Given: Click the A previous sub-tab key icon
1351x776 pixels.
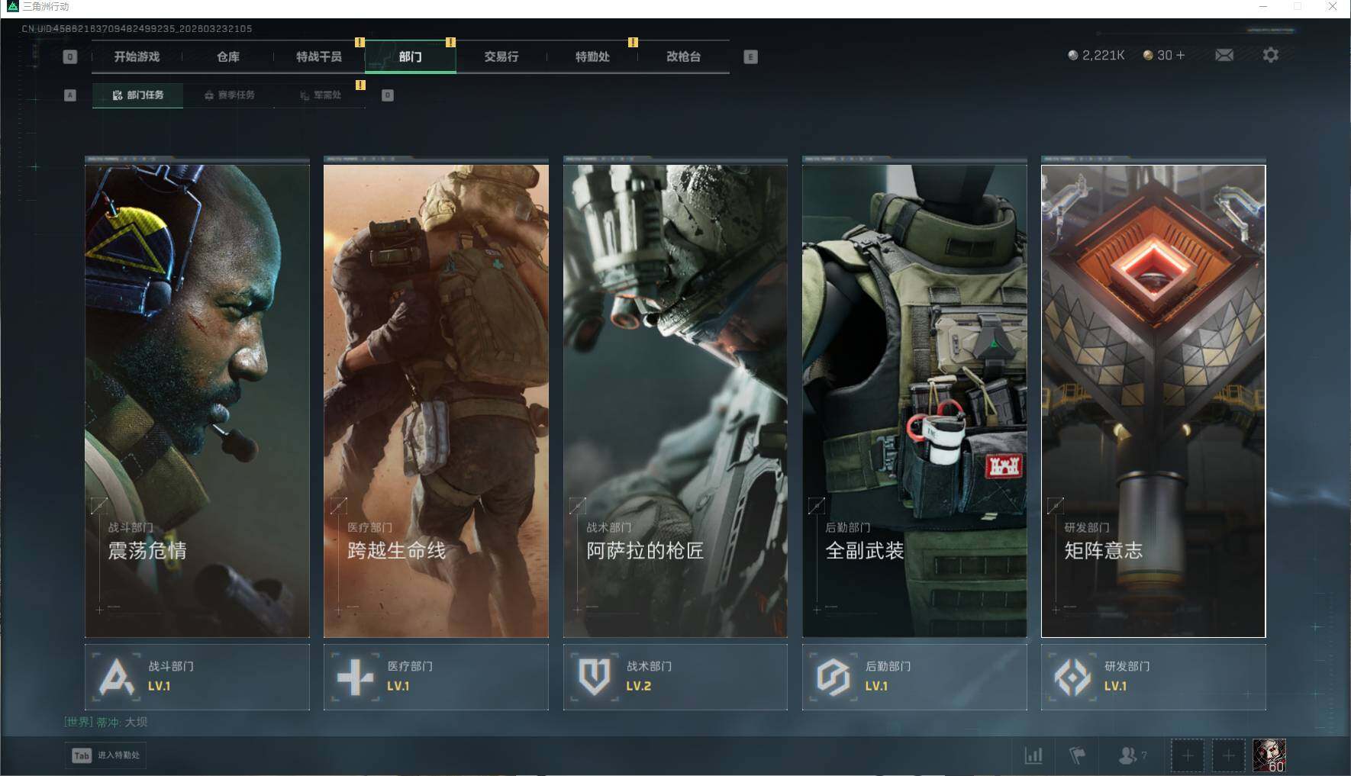Looking at the screenshot, I should click(x=69, y=95).
